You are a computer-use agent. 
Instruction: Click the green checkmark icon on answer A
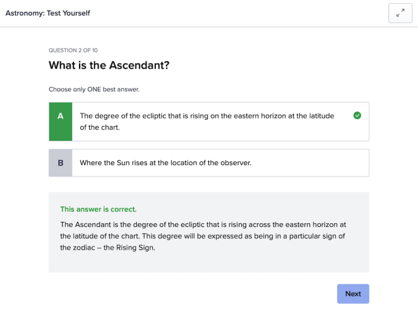(x=357, y=115)
